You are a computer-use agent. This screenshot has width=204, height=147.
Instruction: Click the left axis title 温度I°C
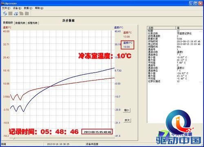(x=7, y=27)
